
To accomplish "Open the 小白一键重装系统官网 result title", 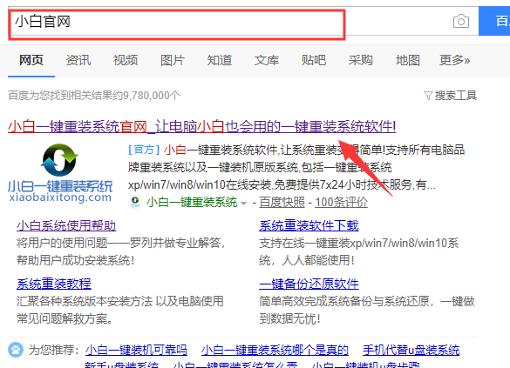I will click(202, 126).
